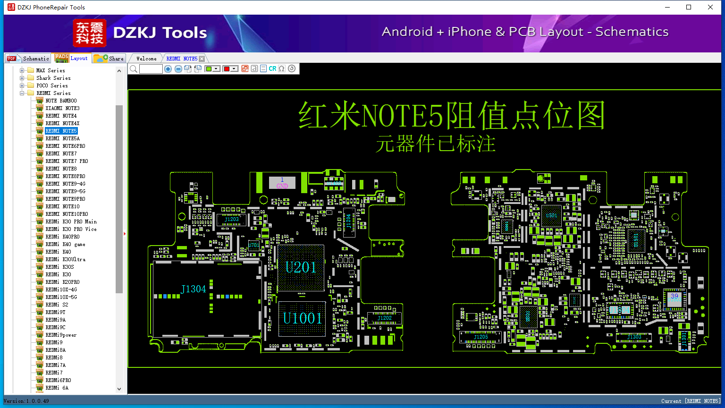Select the REDMI NOTE5 document tab
725x408 pixels.
click(182, 59)
